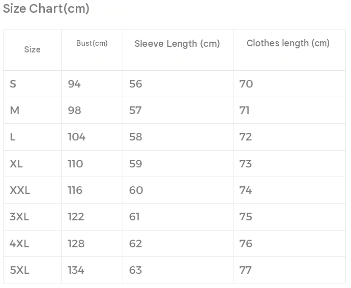Screen dimensions: 351x288
Task: Click bust value 104 in L row
Action: [x=76, y=137]
